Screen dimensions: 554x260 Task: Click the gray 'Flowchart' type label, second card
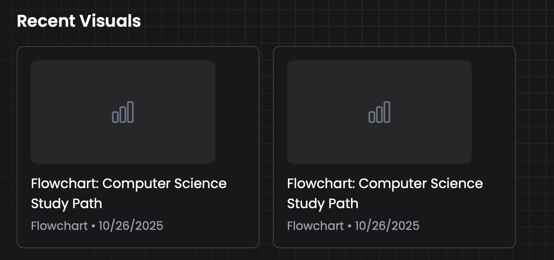(315, 226)
